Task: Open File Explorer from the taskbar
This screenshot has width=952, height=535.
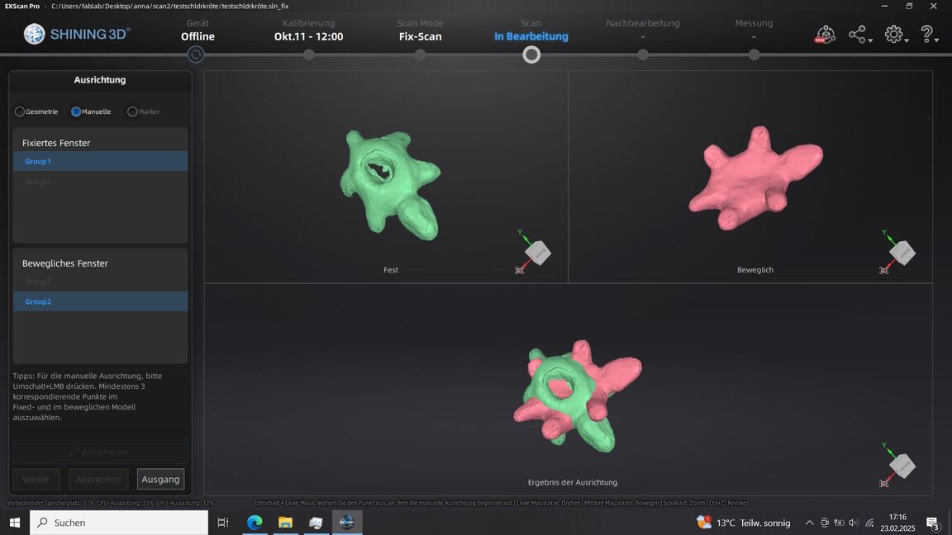Action: [285, 523]
